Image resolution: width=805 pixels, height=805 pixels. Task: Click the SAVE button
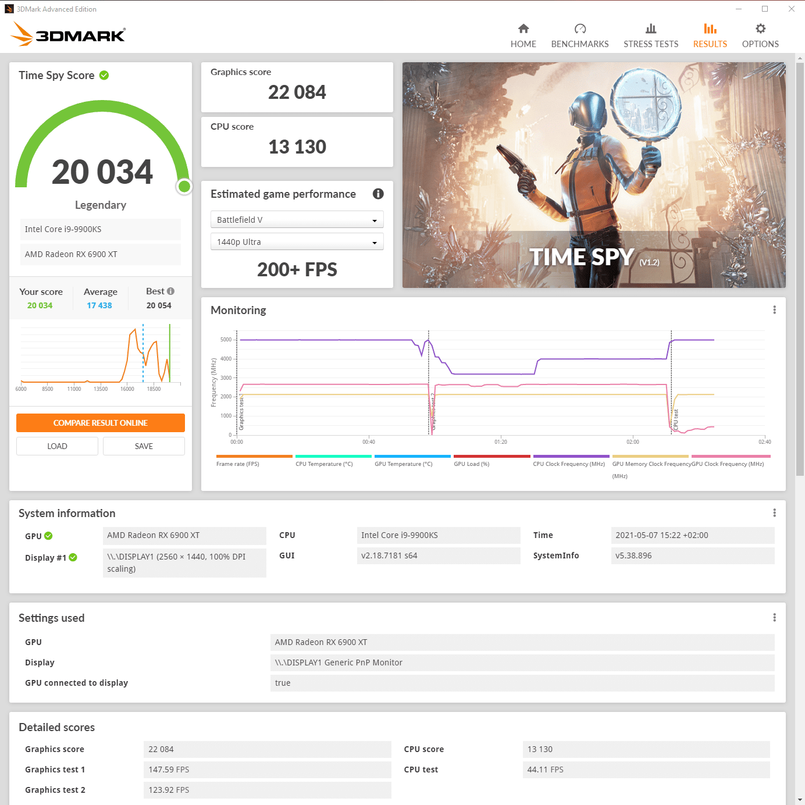(x=144, y=446)
